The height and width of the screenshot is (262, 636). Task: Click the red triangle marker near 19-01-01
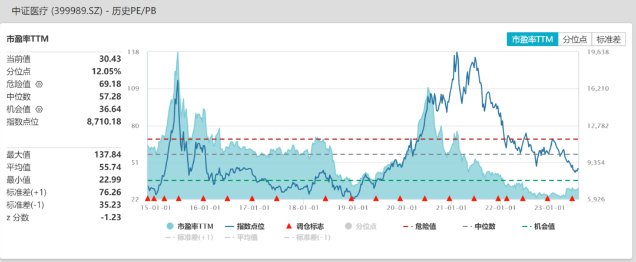[x=352, y=199]
